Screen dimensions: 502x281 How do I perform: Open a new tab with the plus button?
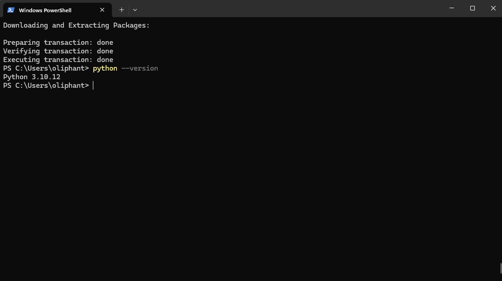click(121, 10)
